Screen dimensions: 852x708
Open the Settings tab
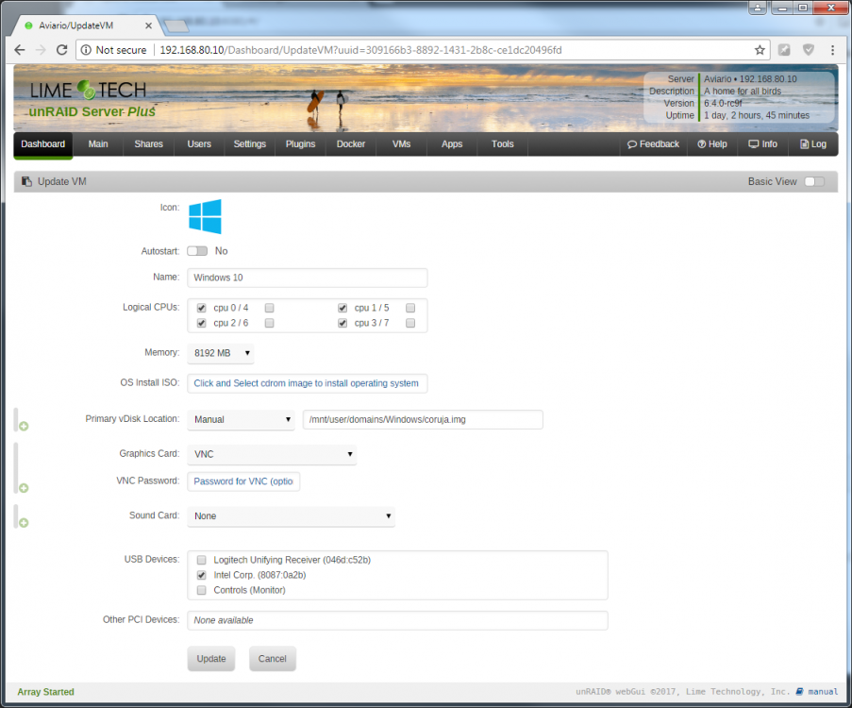pyautogui.click(x=250, y=144)
